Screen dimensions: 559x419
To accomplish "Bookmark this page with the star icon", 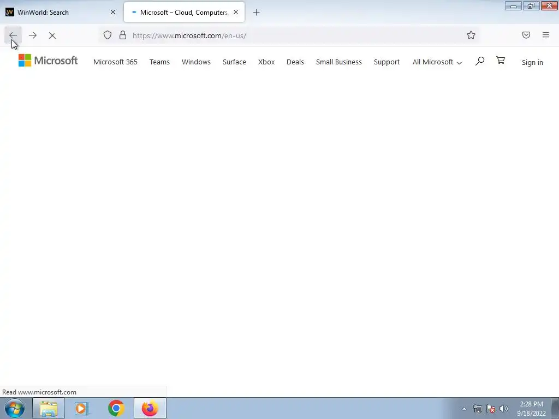I will point(471,35).
